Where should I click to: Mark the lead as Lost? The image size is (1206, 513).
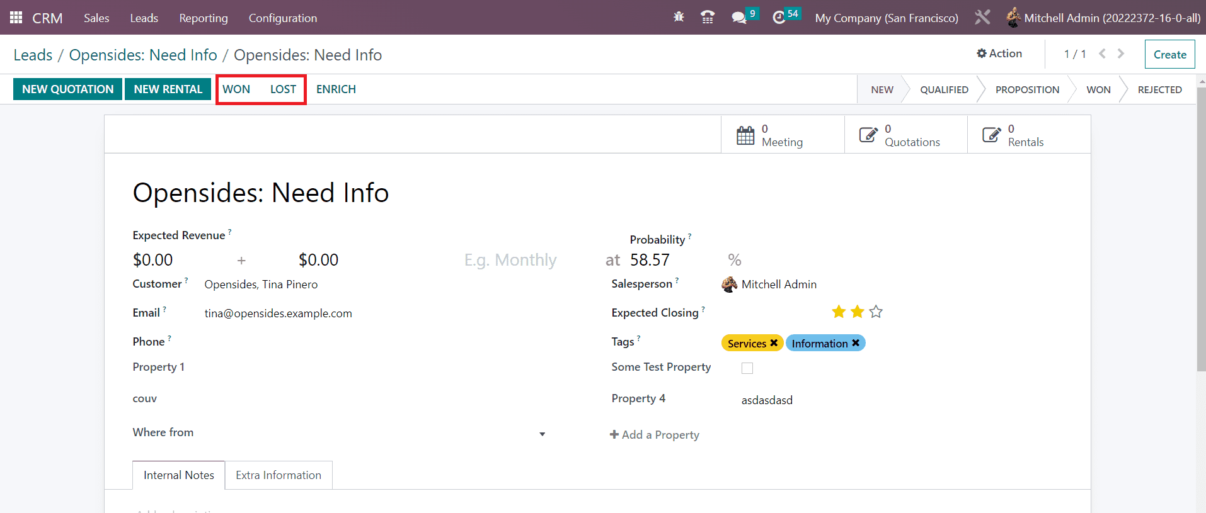pyautogui.click(x=283, y=89)
